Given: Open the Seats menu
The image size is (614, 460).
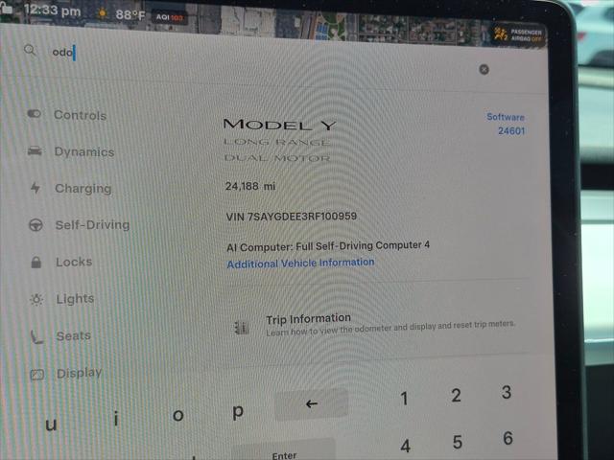Looking at the screenshot, I should [x=74, y=335].
